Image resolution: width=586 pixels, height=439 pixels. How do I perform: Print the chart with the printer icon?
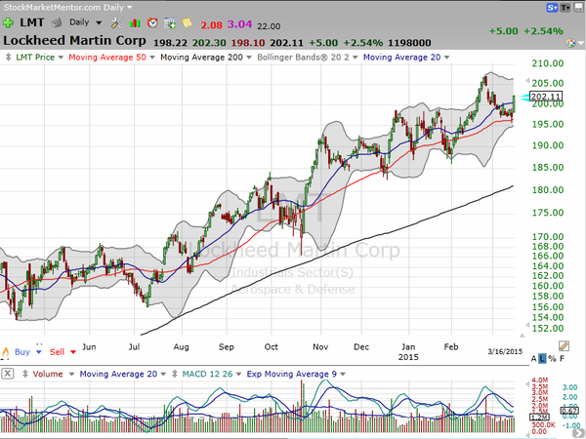[x=57, y=23]
